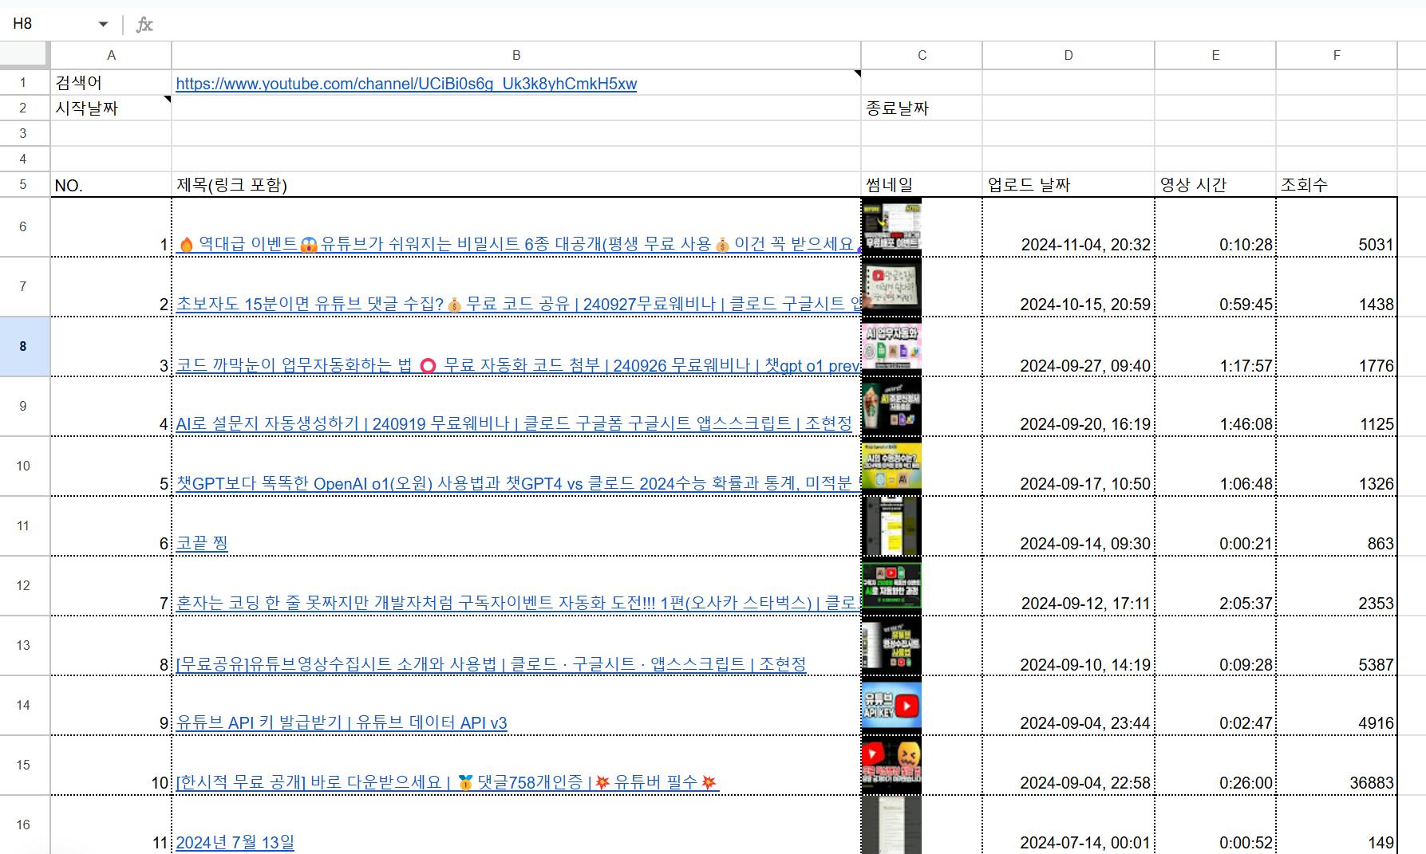Click thumbnail for the 유튜브영상수집시트 video
The image size is (1426, 854).
[891, 646]
